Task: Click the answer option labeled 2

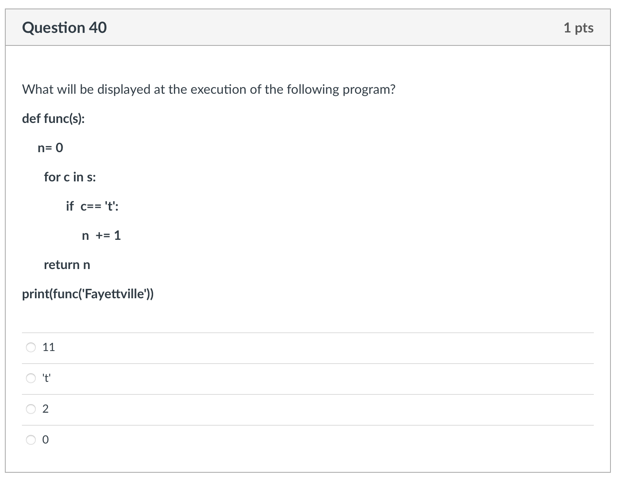Action: point(45,409)
